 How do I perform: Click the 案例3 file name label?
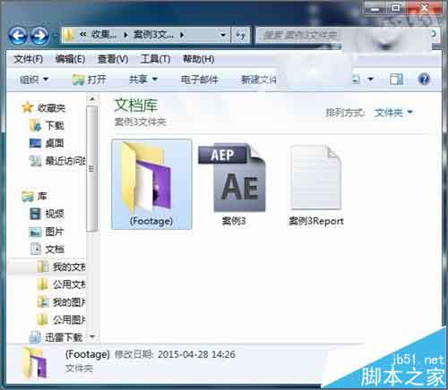[x=234, y=221]
